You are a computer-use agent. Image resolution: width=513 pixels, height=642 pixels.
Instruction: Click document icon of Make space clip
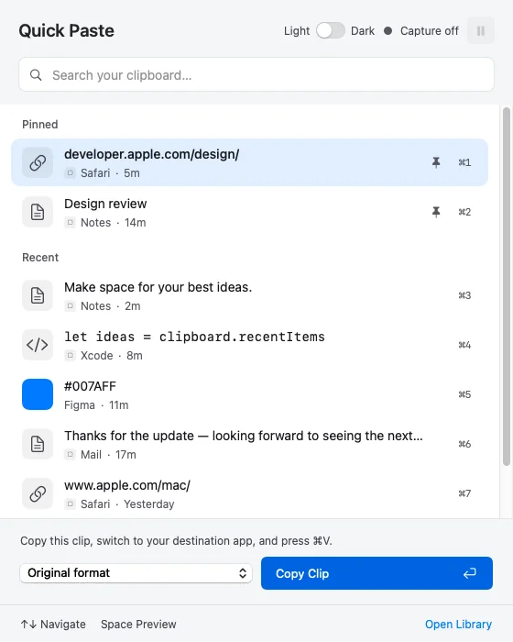[38, 295]
